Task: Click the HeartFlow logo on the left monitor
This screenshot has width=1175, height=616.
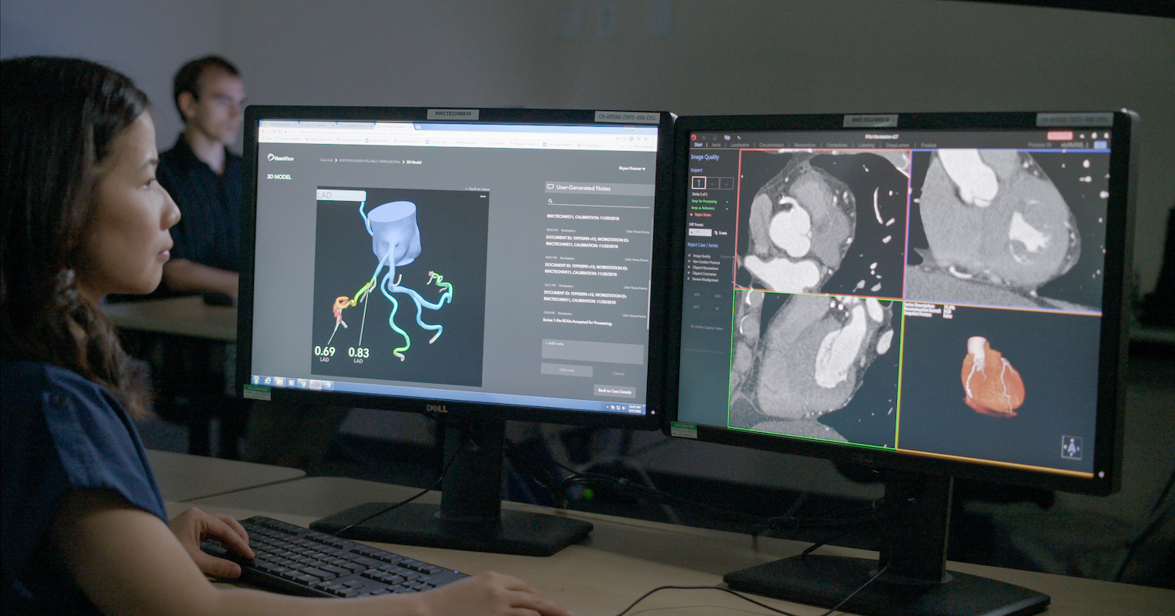Action: tap(280, 158)
